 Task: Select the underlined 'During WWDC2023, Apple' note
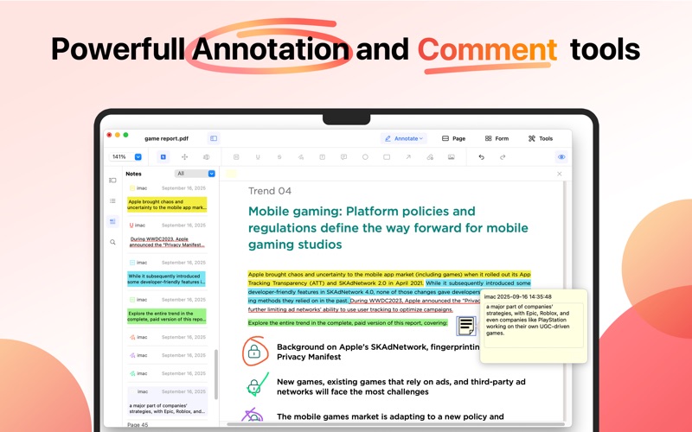(x=167, y=242)
